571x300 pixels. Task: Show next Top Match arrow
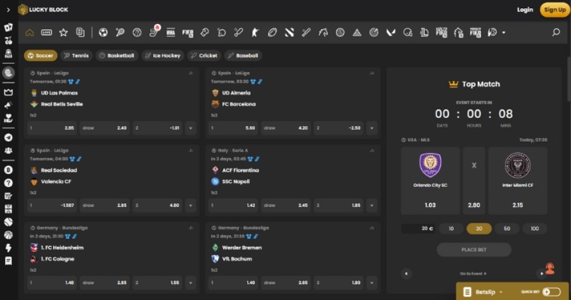pos(541,273)
